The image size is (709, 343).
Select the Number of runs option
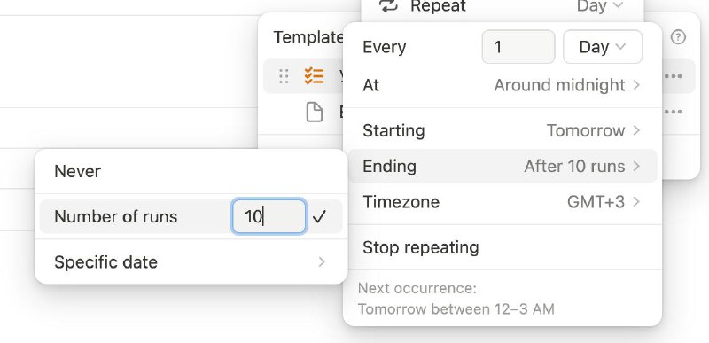click(116, 216)
